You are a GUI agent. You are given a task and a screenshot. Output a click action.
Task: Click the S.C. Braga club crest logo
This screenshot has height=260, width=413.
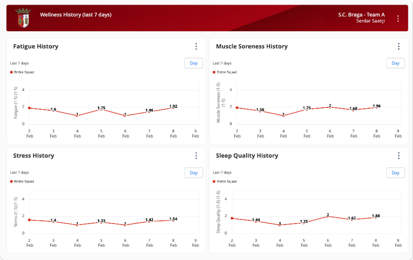pos(23,18)
